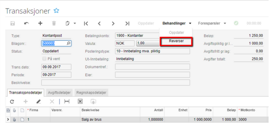
Task: Select Reverser in the dropdown
Action: tap(176, 41)
